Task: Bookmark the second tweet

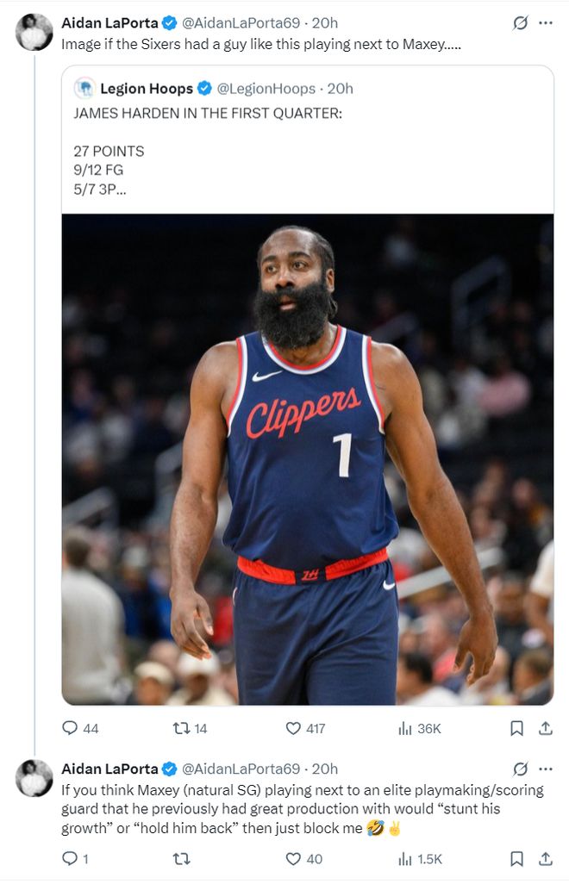Action: (x=516, y=859)
